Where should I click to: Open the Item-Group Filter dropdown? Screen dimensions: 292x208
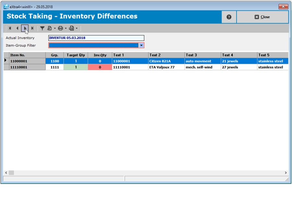[141, 45]
